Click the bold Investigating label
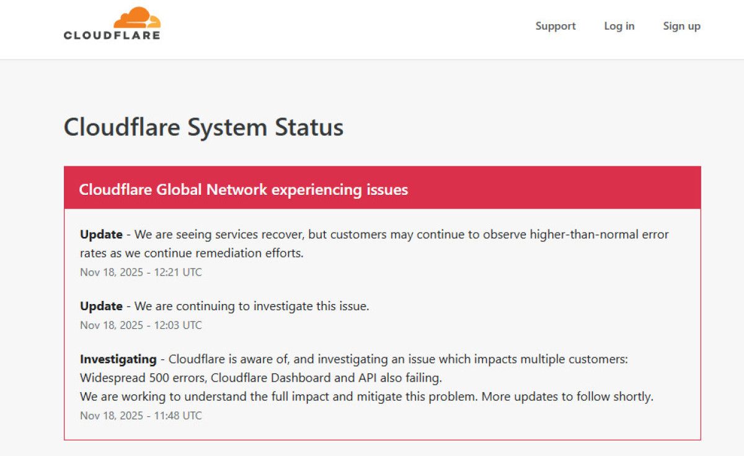Screen dimensions: 744x456 tap(118, 359)
